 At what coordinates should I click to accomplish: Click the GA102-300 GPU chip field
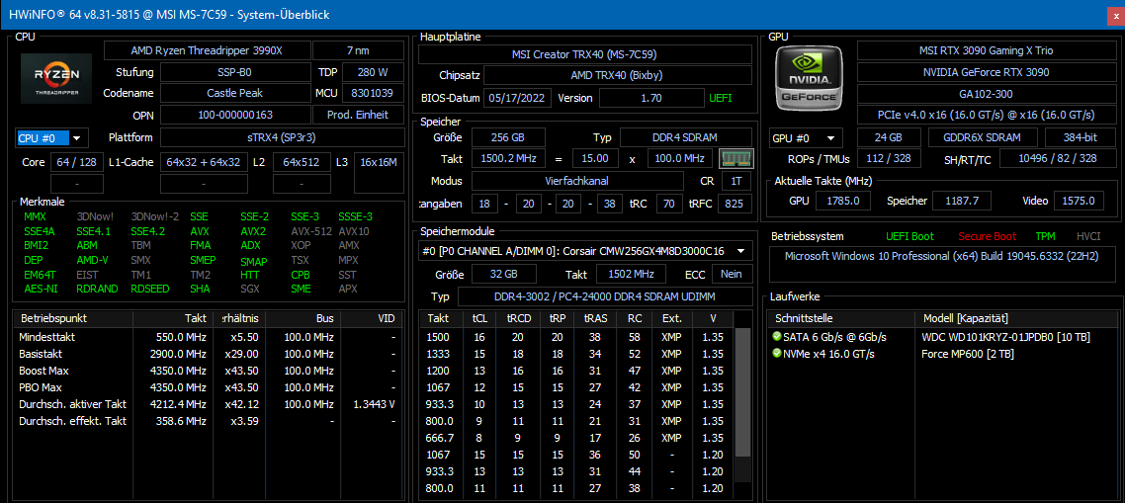pyautogui.click(x=987, y=94)
